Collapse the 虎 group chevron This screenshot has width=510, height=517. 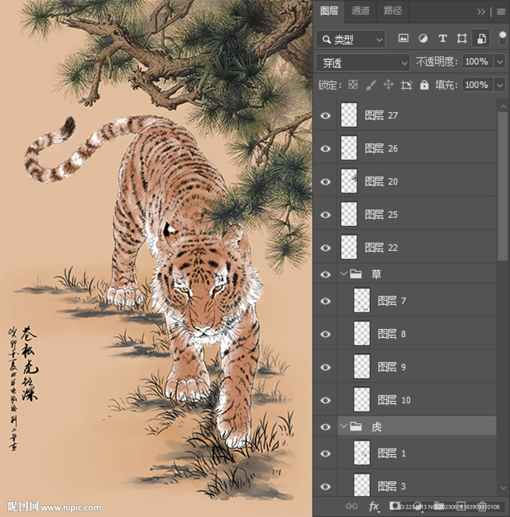pyautogui.click(x=343, y=426)
